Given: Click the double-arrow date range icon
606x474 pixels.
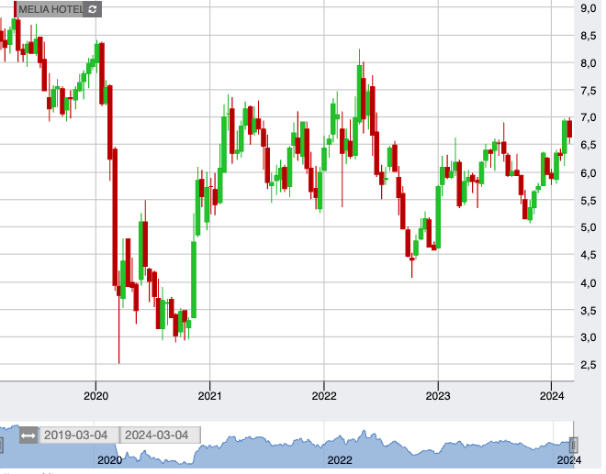Looking at the screenshot, I should 28,435.
